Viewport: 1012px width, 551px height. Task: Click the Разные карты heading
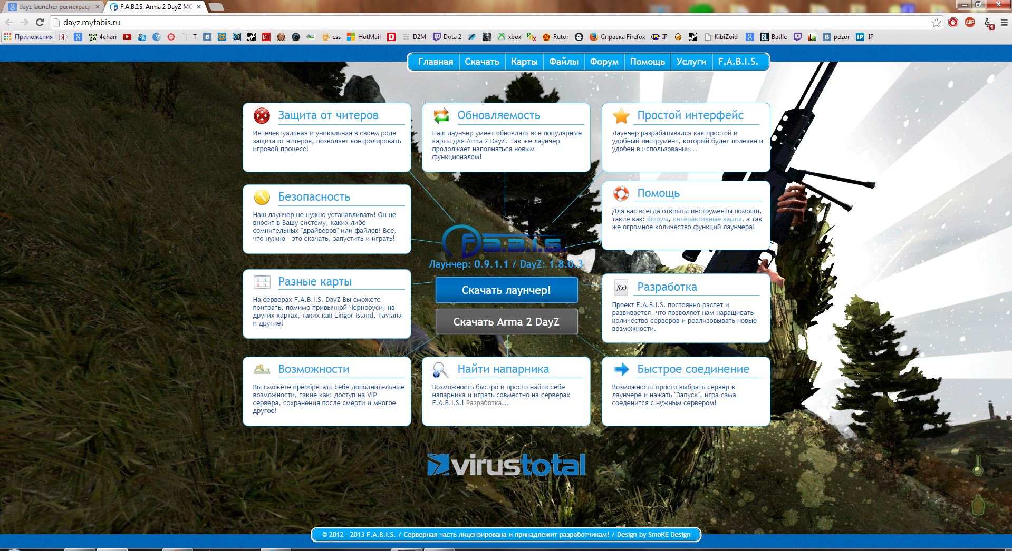click(x=315, y=282)
